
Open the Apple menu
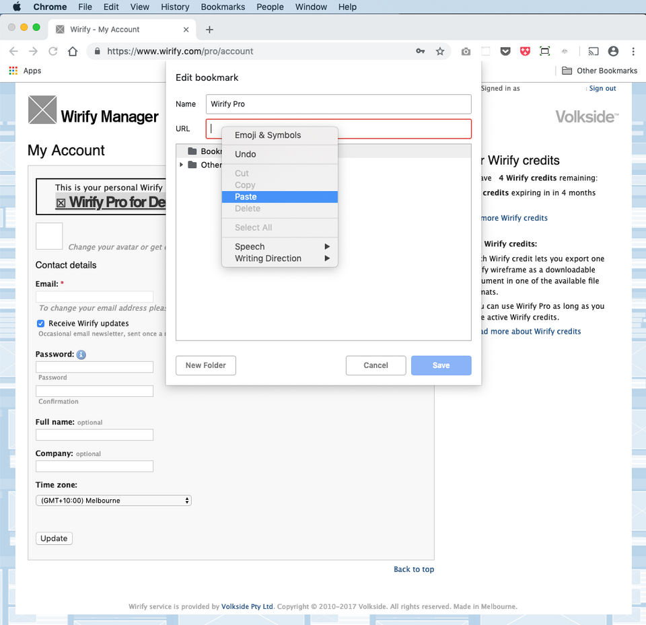[x=16, y=7]
